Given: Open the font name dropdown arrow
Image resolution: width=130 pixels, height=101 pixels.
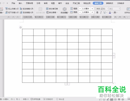Looking at the screenshot, I should (108, 9).
